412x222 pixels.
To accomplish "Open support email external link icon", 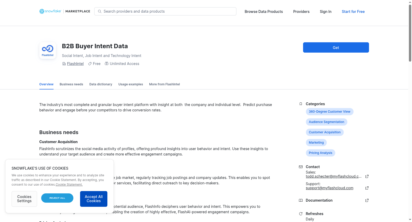I will point(367,188).
